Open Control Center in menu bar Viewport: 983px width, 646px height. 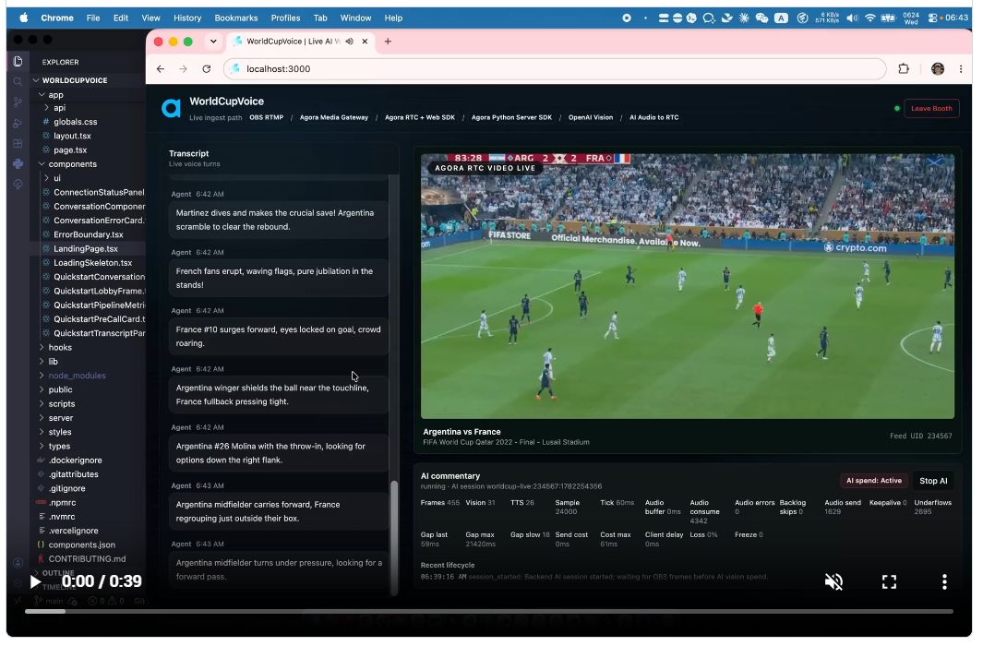click(932, 18)
